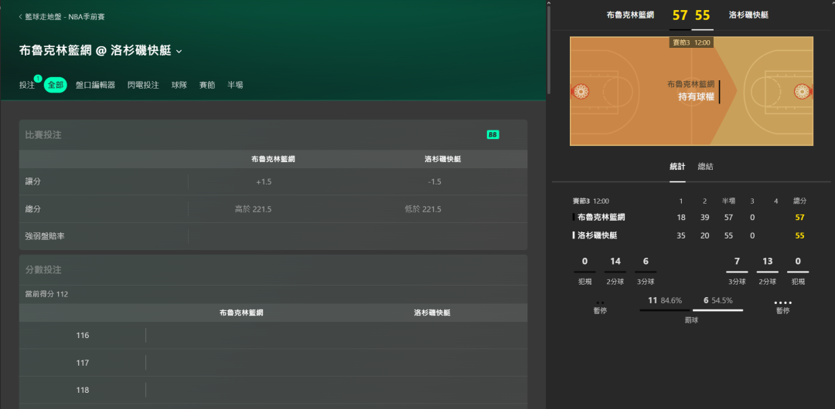Click the 讓分 row label
Viewport: 835px width, 409px height.
(33, 182)
